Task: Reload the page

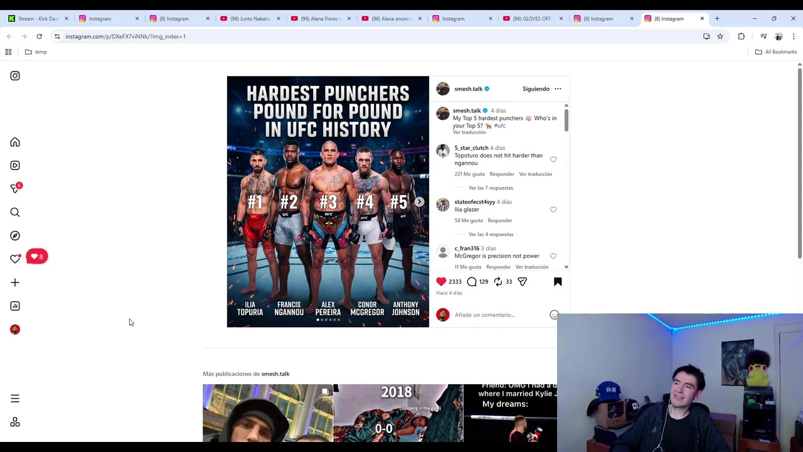Action: (39, 36)
